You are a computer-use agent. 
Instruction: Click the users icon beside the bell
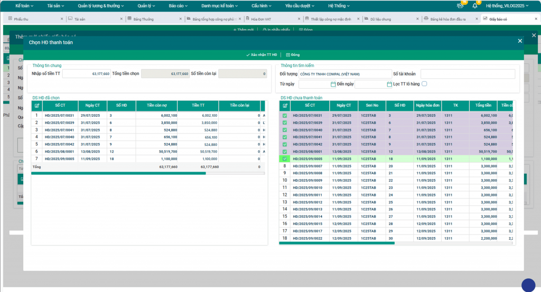pyautogui.click(x=460, y=6)
